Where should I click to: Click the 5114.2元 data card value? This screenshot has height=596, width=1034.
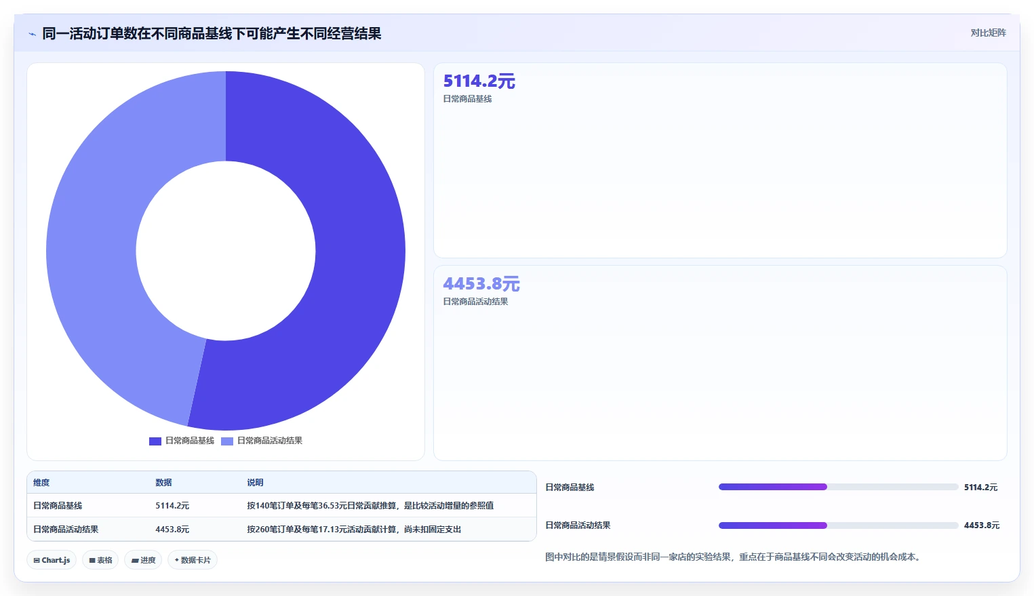click(479, 81)
